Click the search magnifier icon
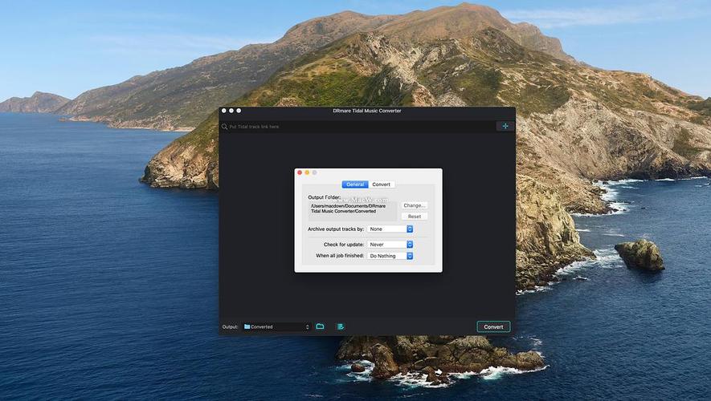 point(225,127)
